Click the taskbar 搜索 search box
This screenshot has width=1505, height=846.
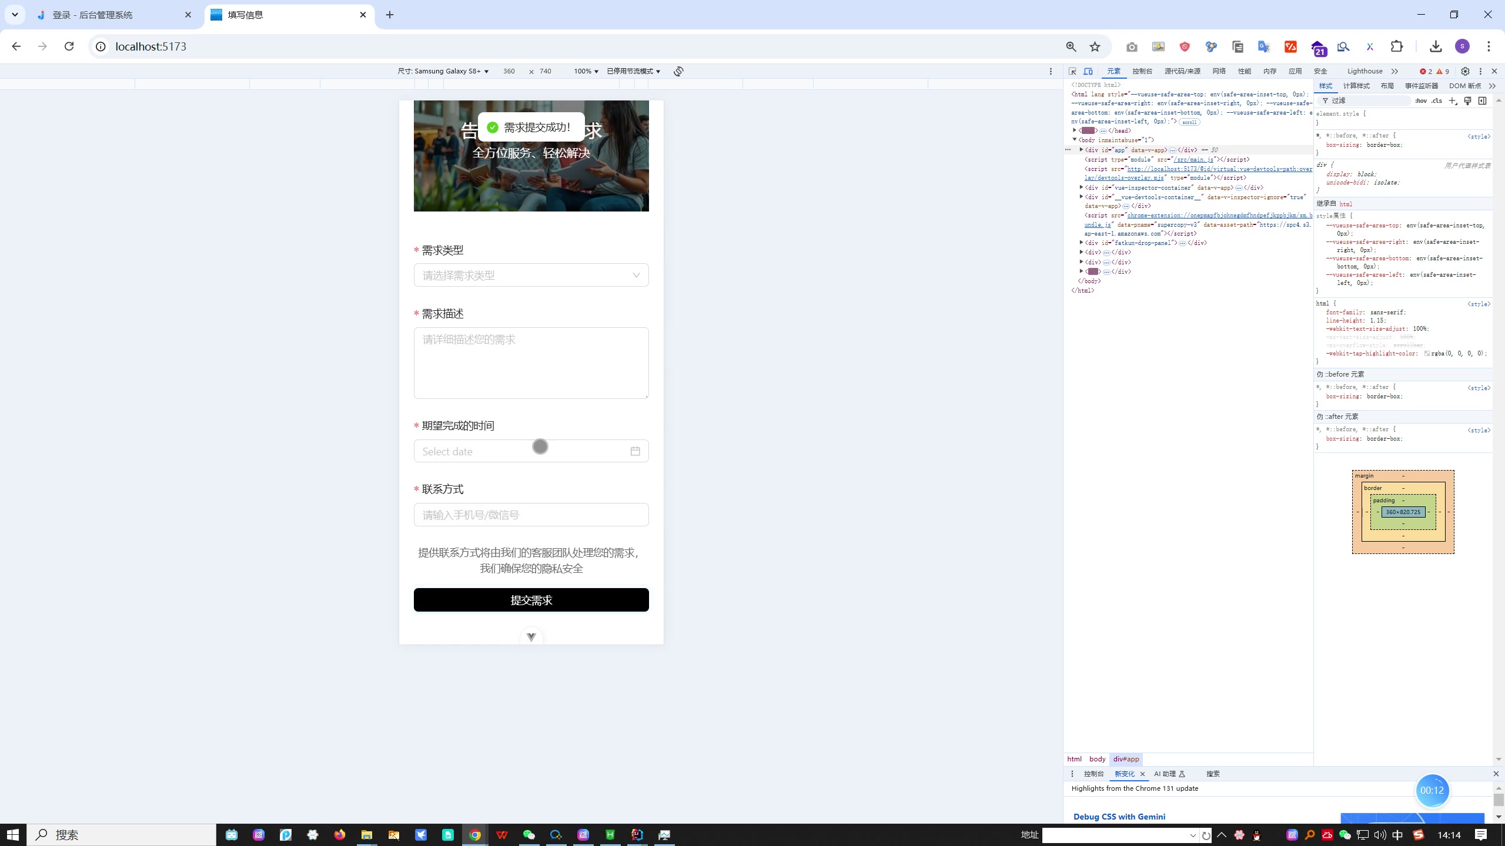click(122, 835)
